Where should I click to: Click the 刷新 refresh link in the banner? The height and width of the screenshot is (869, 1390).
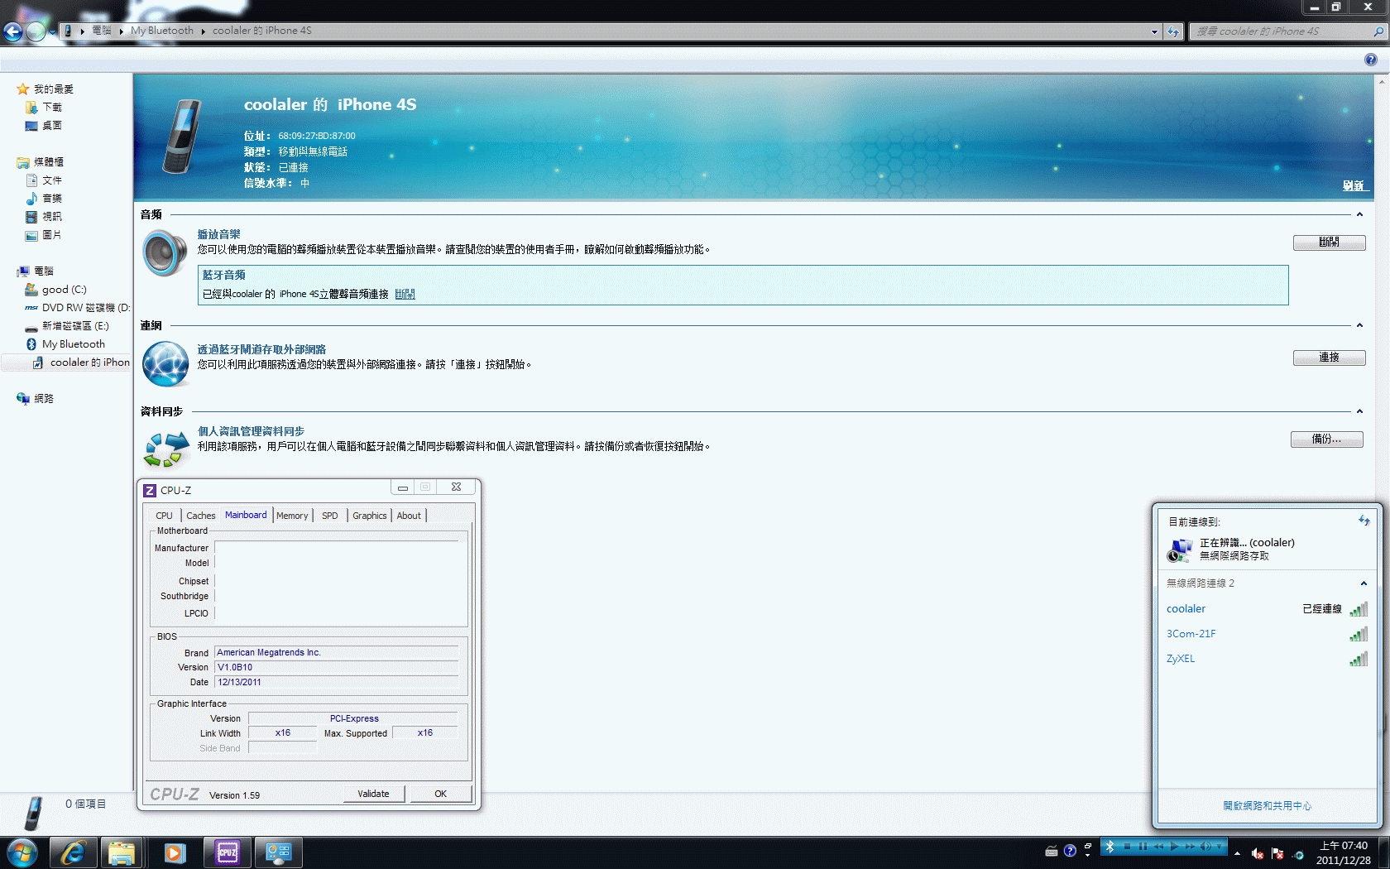coord(1354,185)
